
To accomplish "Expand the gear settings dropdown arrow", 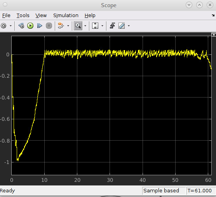I will (10, 26).
